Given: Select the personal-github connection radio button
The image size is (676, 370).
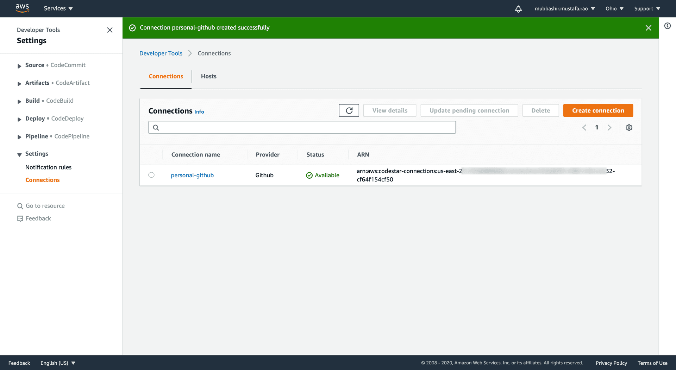Looking at the screenshot, I should tap(151, 175).
